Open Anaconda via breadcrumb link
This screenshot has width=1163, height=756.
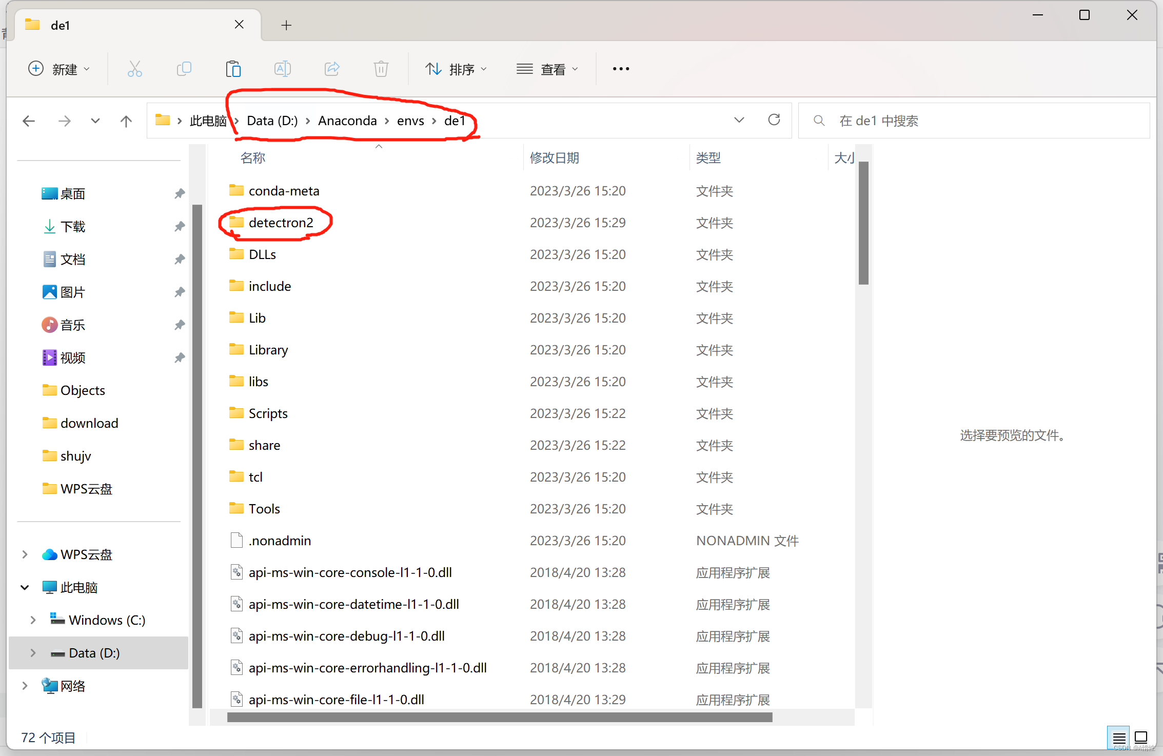(x=347, y=121)
